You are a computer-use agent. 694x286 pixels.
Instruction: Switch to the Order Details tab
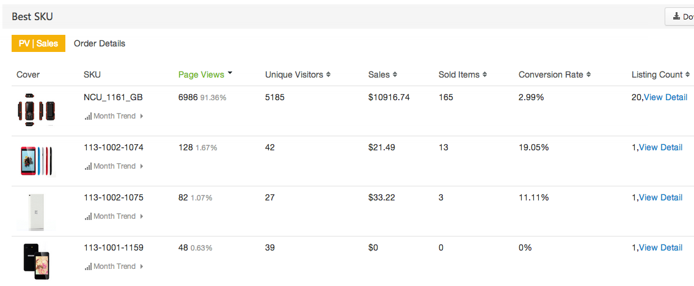[x=100, y=43]
